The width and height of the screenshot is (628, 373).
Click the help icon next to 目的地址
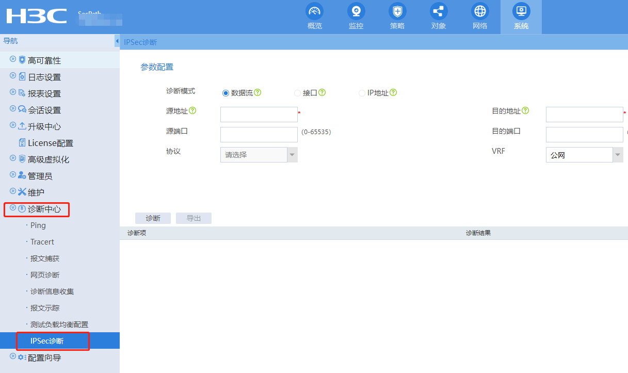point(525,111)
